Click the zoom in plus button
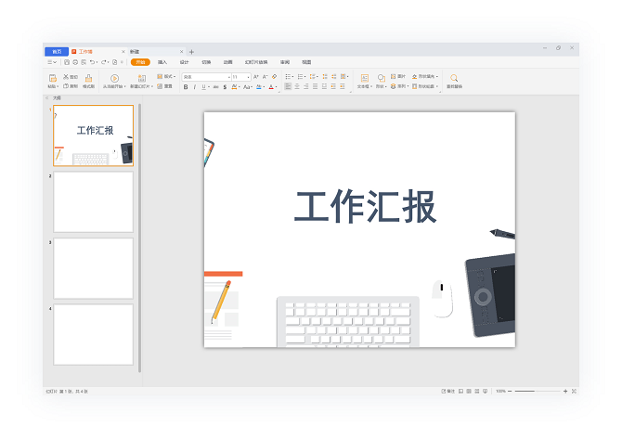Viewport: 622px width, 438px height. click(565, 392)
